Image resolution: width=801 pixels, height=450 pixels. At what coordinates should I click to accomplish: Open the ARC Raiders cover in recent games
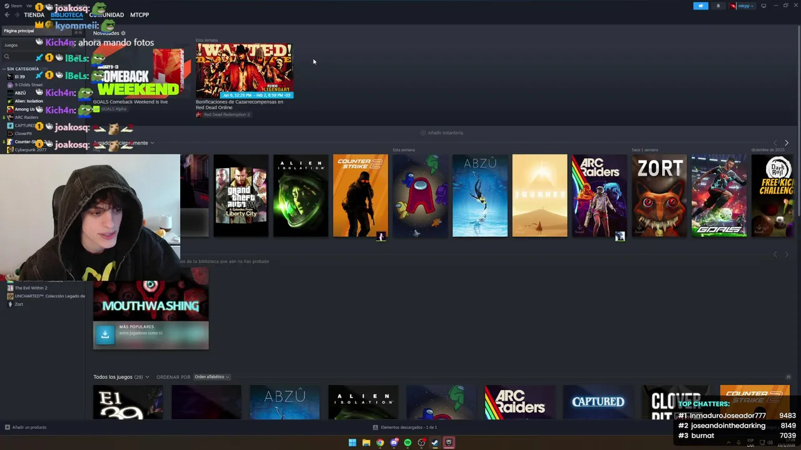599,196
